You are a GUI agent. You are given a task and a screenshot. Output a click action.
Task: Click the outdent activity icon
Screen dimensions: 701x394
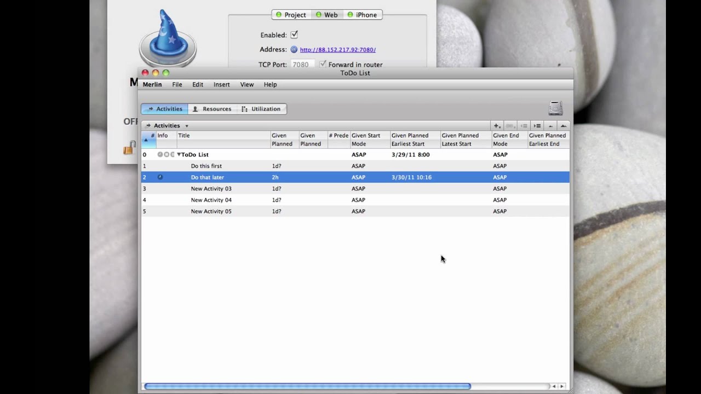point(524,126)
